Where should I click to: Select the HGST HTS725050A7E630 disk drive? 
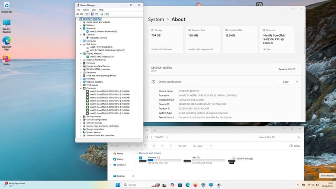pos(101,47)
